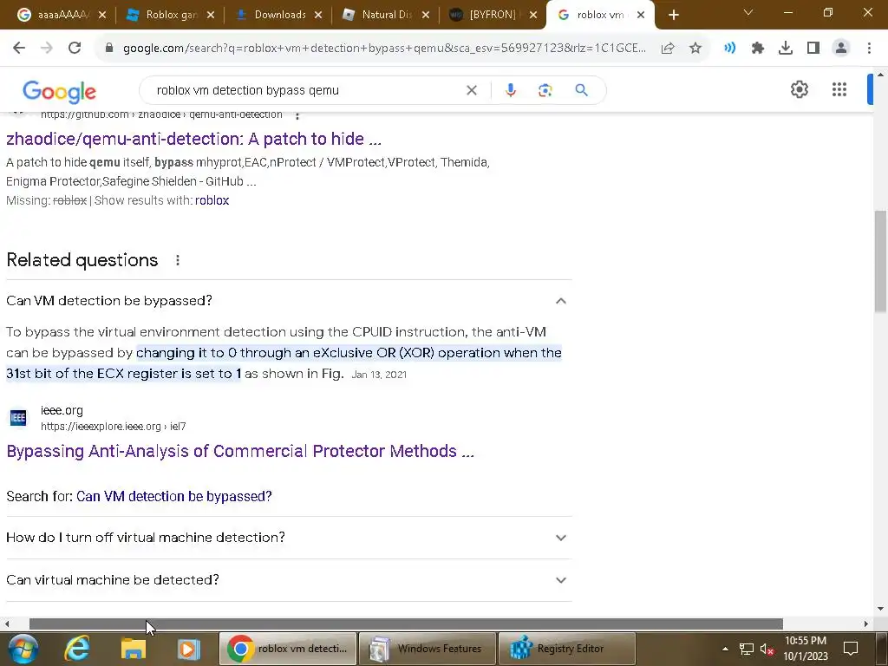Open the zhaodice/qemu-anti-detection result
Viewport: 888px width, 666px height.
(193, 139)
